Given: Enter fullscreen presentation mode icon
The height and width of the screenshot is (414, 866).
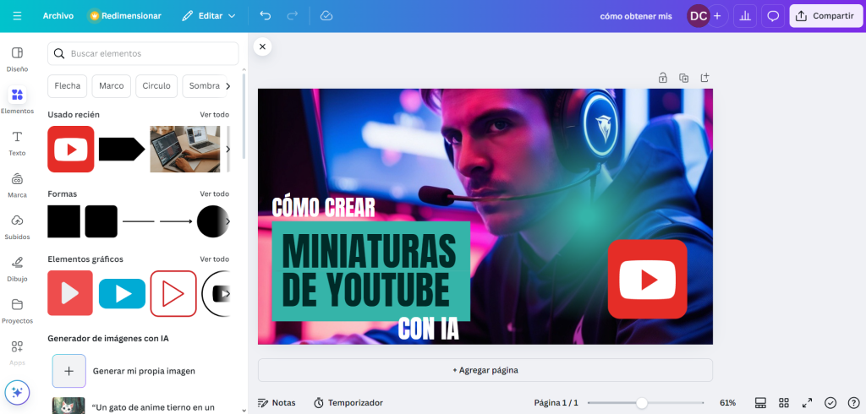Looking at the screenshot, I should [x=807, y=403].
